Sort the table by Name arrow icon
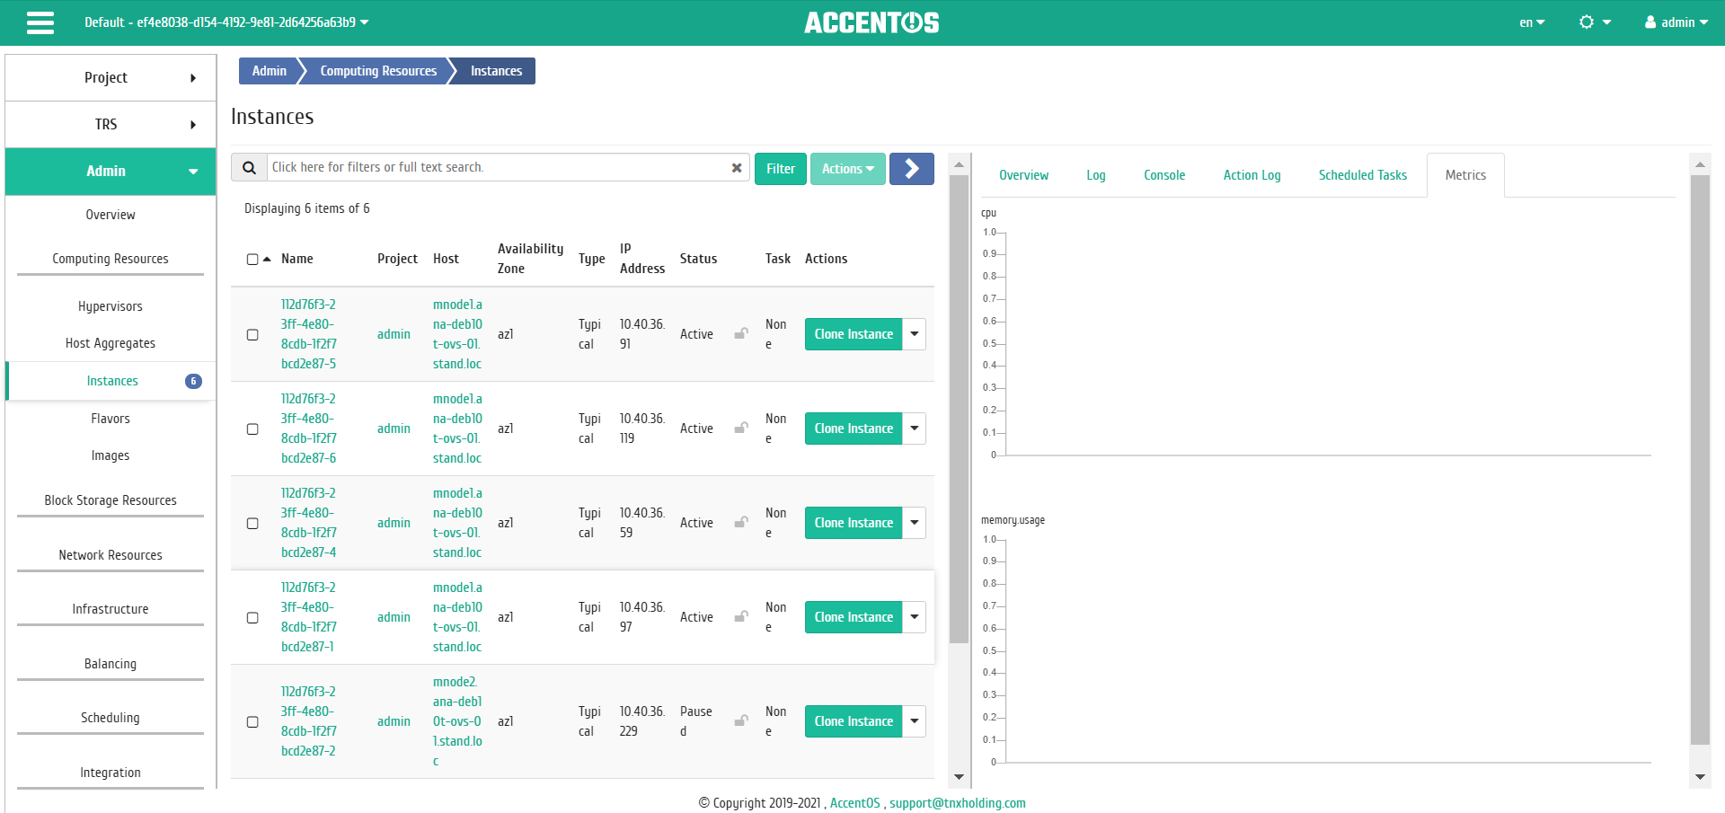This screenshot has height=813, width=1725. (267, 259)
